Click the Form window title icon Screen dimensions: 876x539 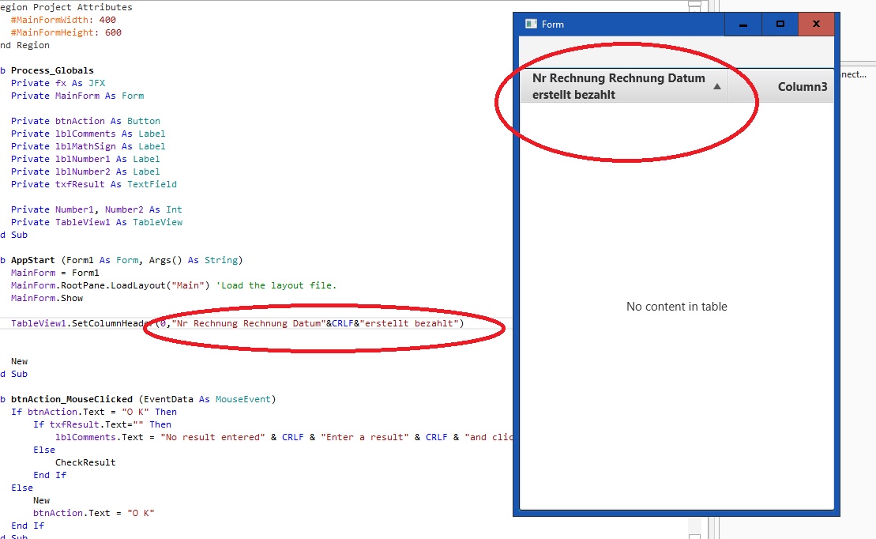[531, 24]
